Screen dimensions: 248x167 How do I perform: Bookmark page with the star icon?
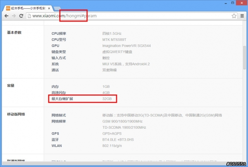tap(234, 16)
